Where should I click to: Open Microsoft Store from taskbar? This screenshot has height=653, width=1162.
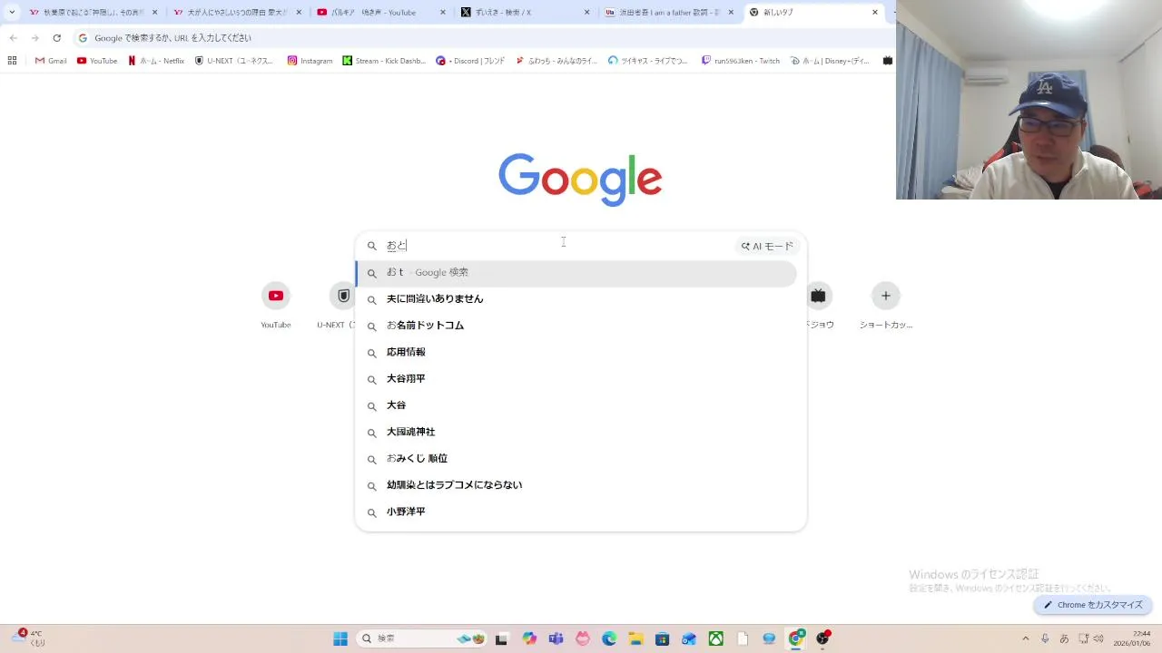click(663, 638)
